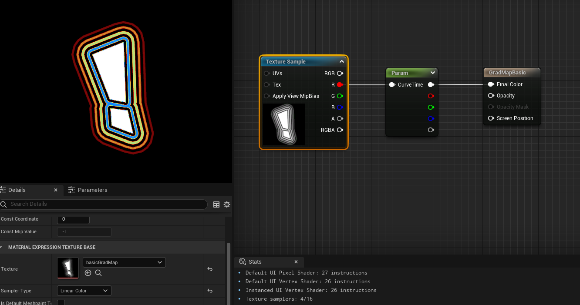Click the UVs input pin on Texture Sample

(266, 74)
